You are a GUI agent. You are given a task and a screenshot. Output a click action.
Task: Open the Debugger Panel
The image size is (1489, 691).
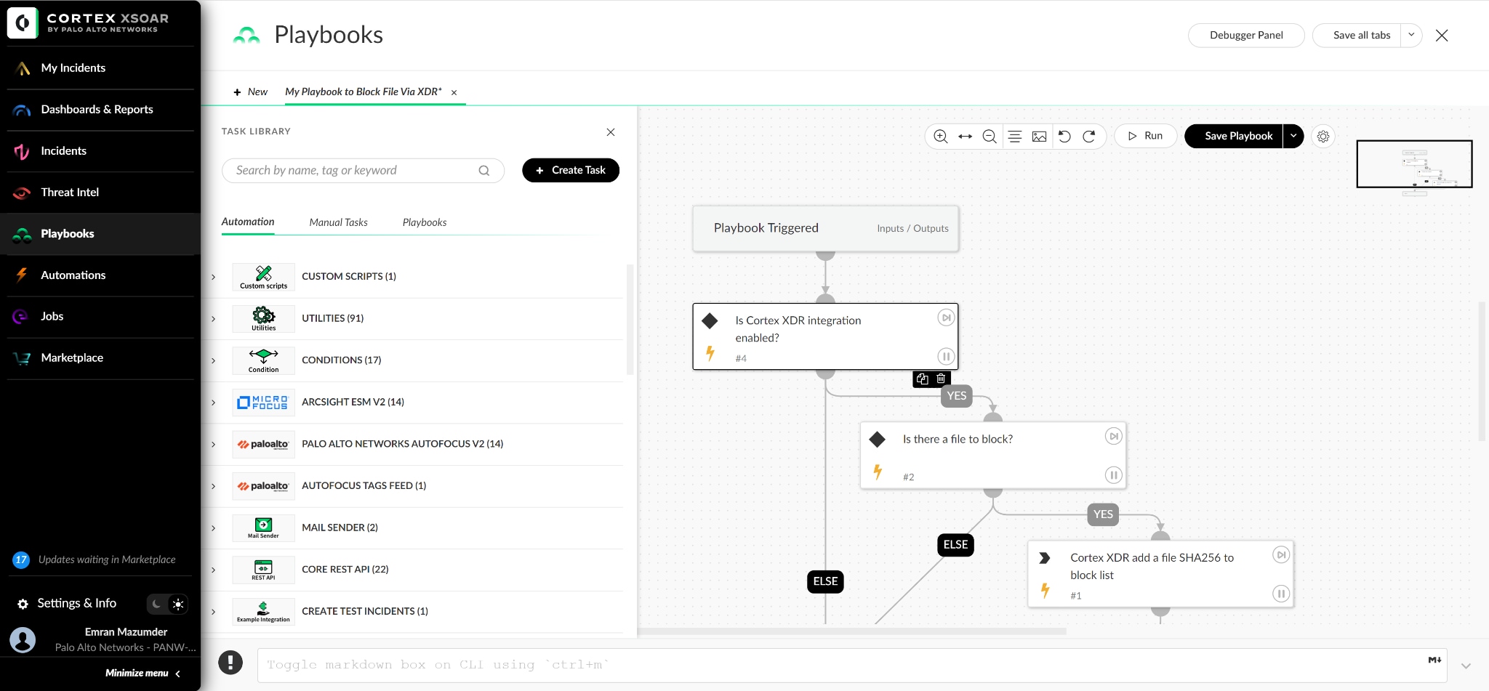tap(1246, 35)
